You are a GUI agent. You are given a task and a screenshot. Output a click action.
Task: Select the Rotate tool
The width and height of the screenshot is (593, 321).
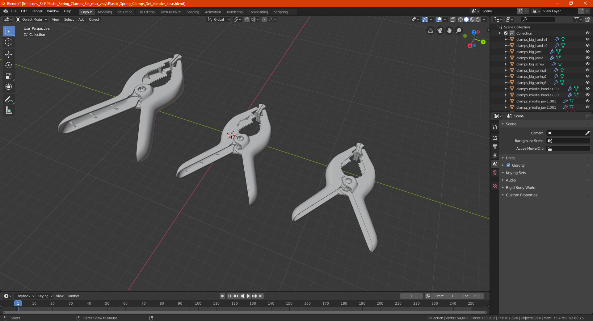[9, 65]
